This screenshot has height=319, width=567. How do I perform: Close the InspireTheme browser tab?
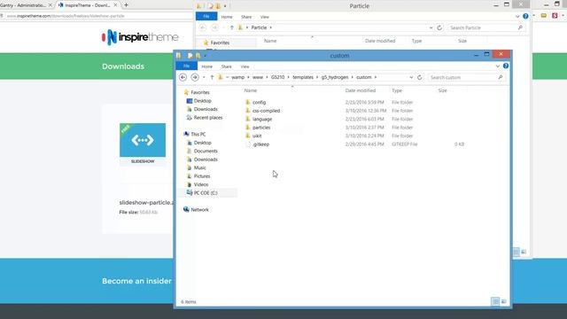coord(115,5)
